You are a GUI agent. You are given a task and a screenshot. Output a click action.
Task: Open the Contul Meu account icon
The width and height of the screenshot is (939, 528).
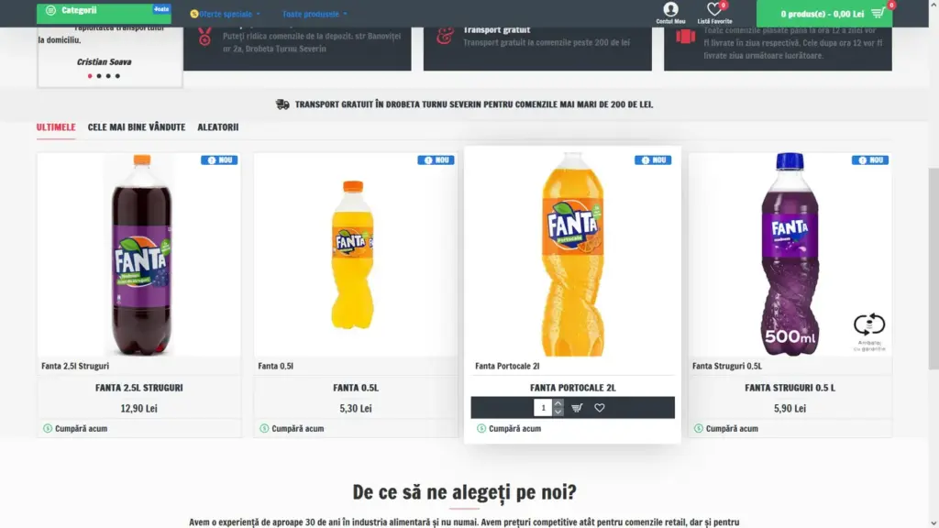point(670,9)
